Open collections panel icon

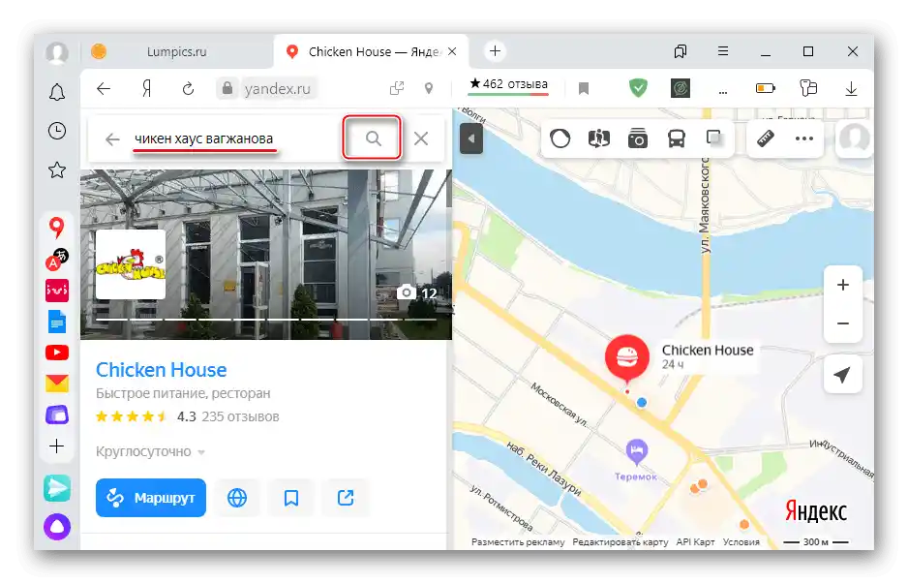pos(808,88)
